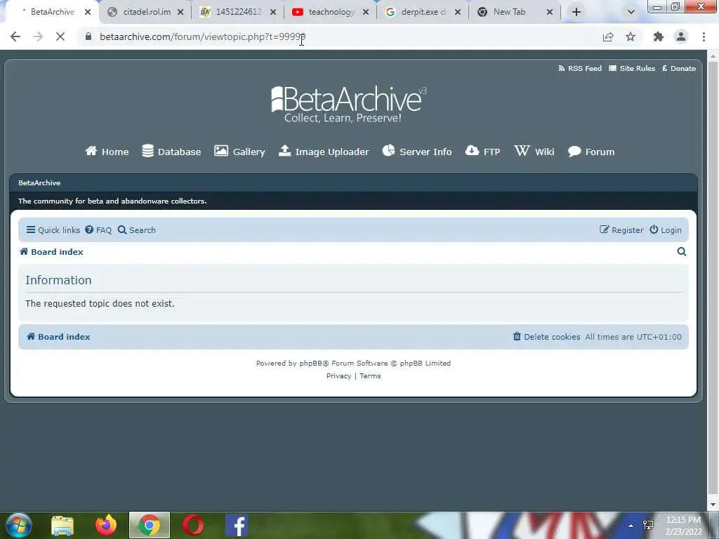The height and width of the screenshot is (539, 719).
Task: Go to Home in site navigation
Action: 107,152
